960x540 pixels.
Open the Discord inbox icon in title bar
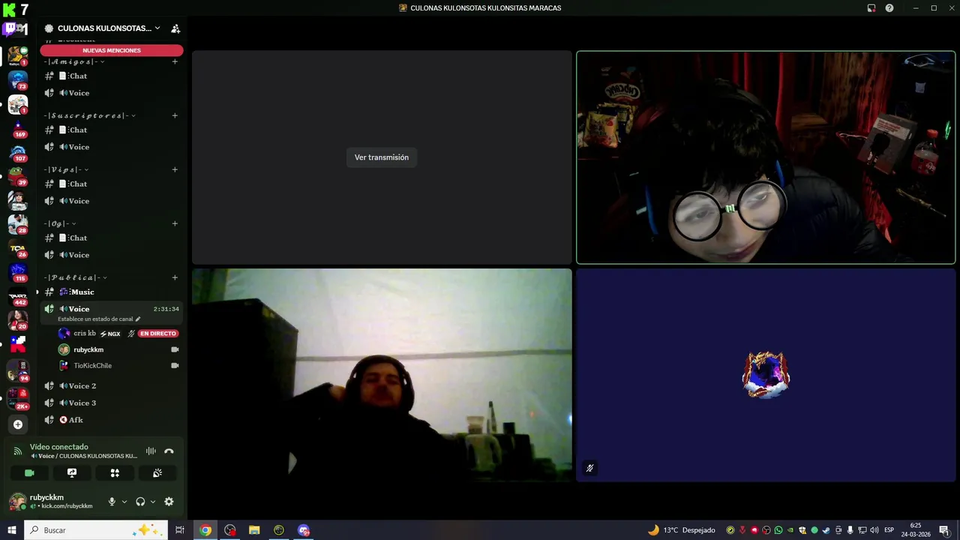click(871, 8)
